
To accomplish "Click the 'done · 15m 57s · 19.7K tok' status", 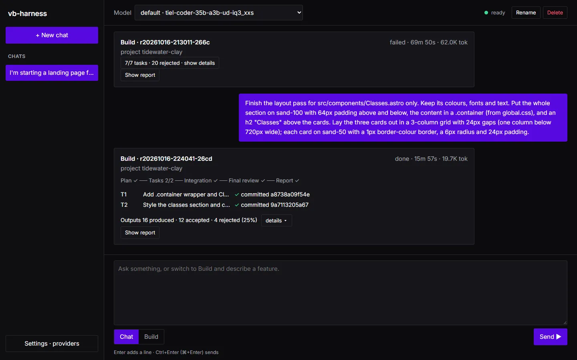I will [431, 159].
